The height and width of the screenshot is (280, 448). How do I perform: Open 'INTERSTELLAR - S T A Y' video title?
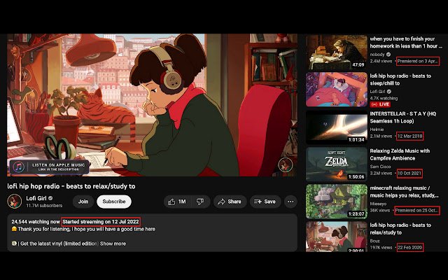pos(403,117)
